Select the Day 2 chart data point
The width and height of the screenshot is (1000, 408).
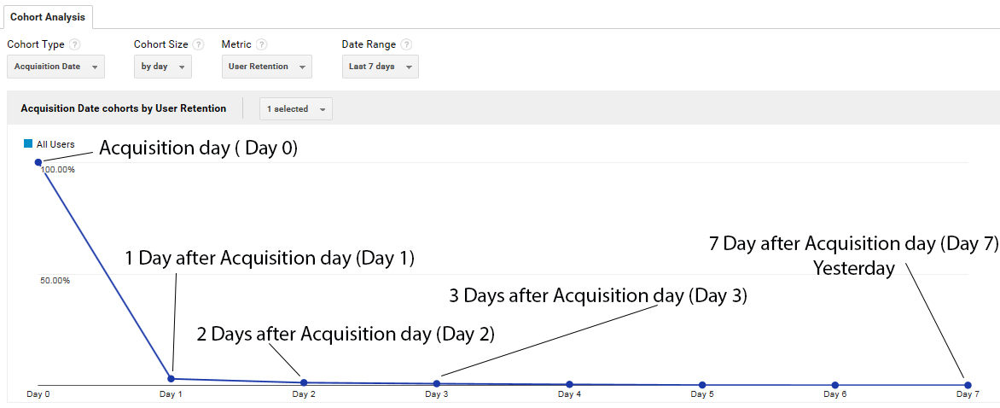pyautogui.click(x=304, y=382)
